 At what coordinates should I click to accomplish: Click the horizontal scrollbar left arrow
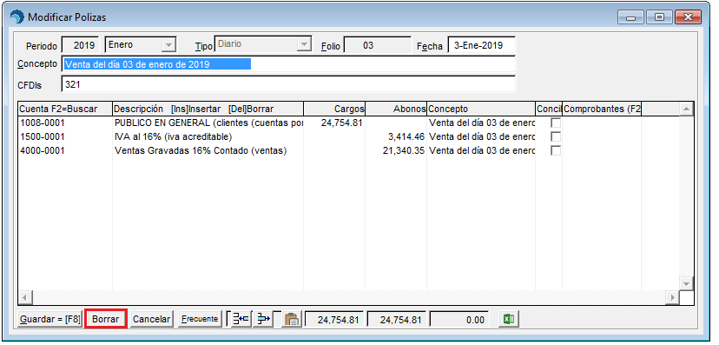(x=25, y=297)
